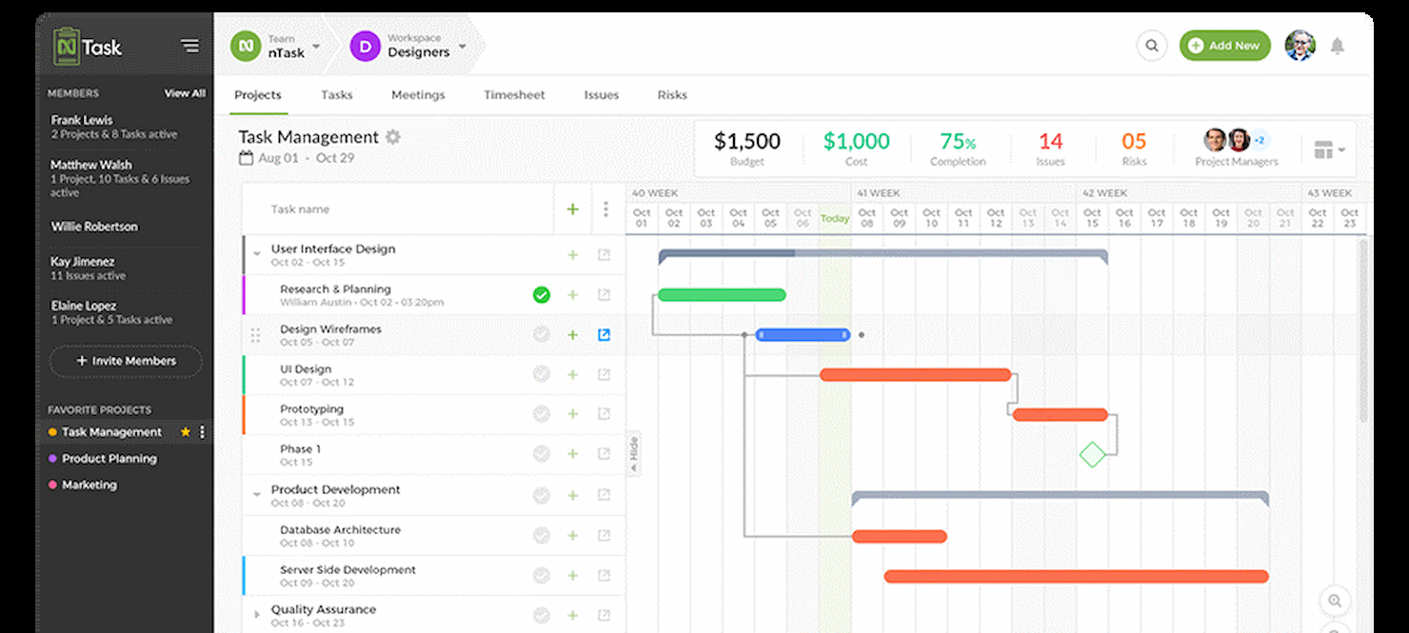Click the drag handle on Design Wireframes

254,335
